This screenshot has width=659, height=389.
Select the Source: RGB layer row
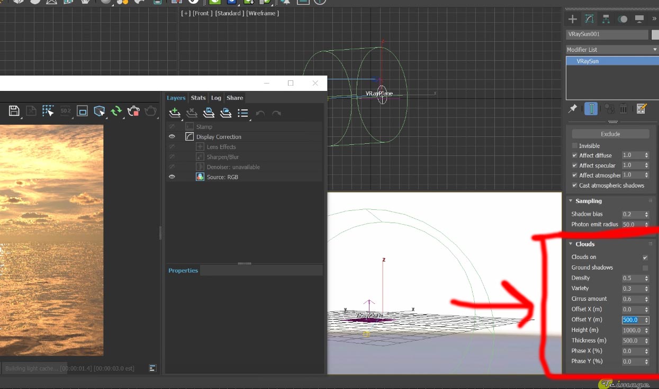[245, 177]
